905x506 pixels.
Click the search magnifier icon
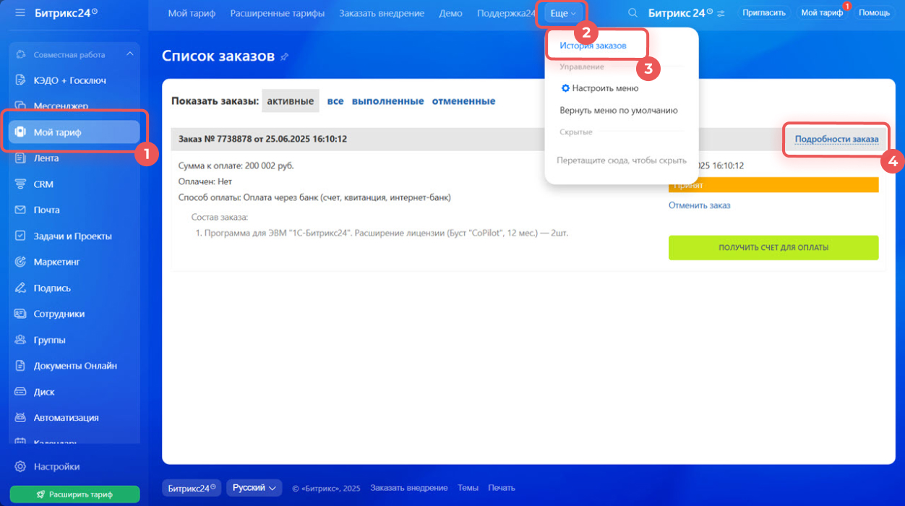point(632,13)
